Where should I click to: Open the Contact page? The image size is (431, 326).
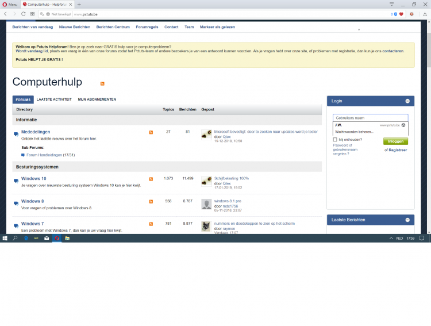click(171, 27)
